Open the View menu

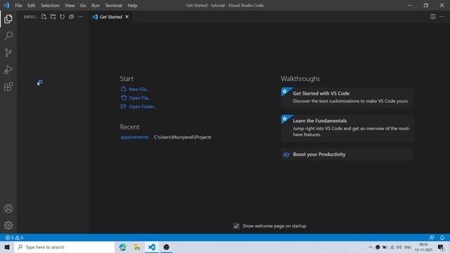point(70,6)
